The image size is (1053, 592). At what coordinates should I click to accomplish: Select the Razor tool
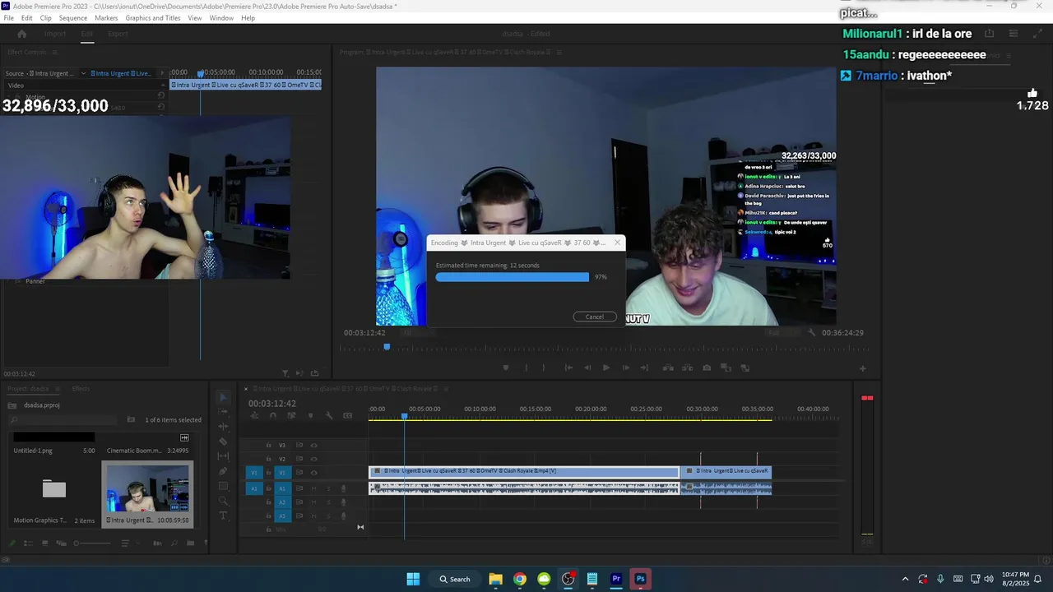[223, 442]
